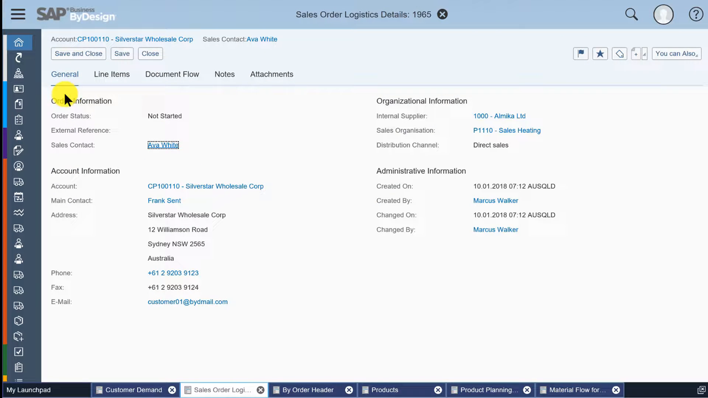
Task: Open the You can Also dropdown
Action: 676,54
